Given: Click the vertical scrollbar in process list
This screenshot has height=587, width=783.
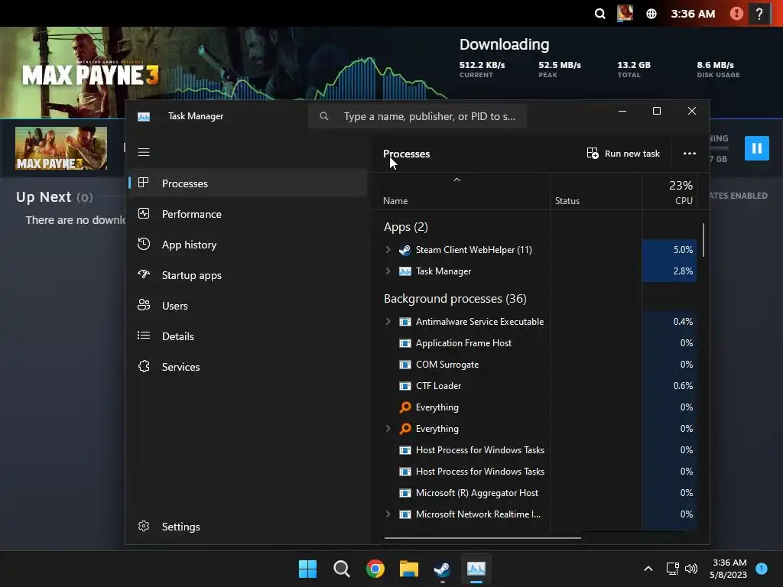Looking at the screenshot, I should [703, 240].
